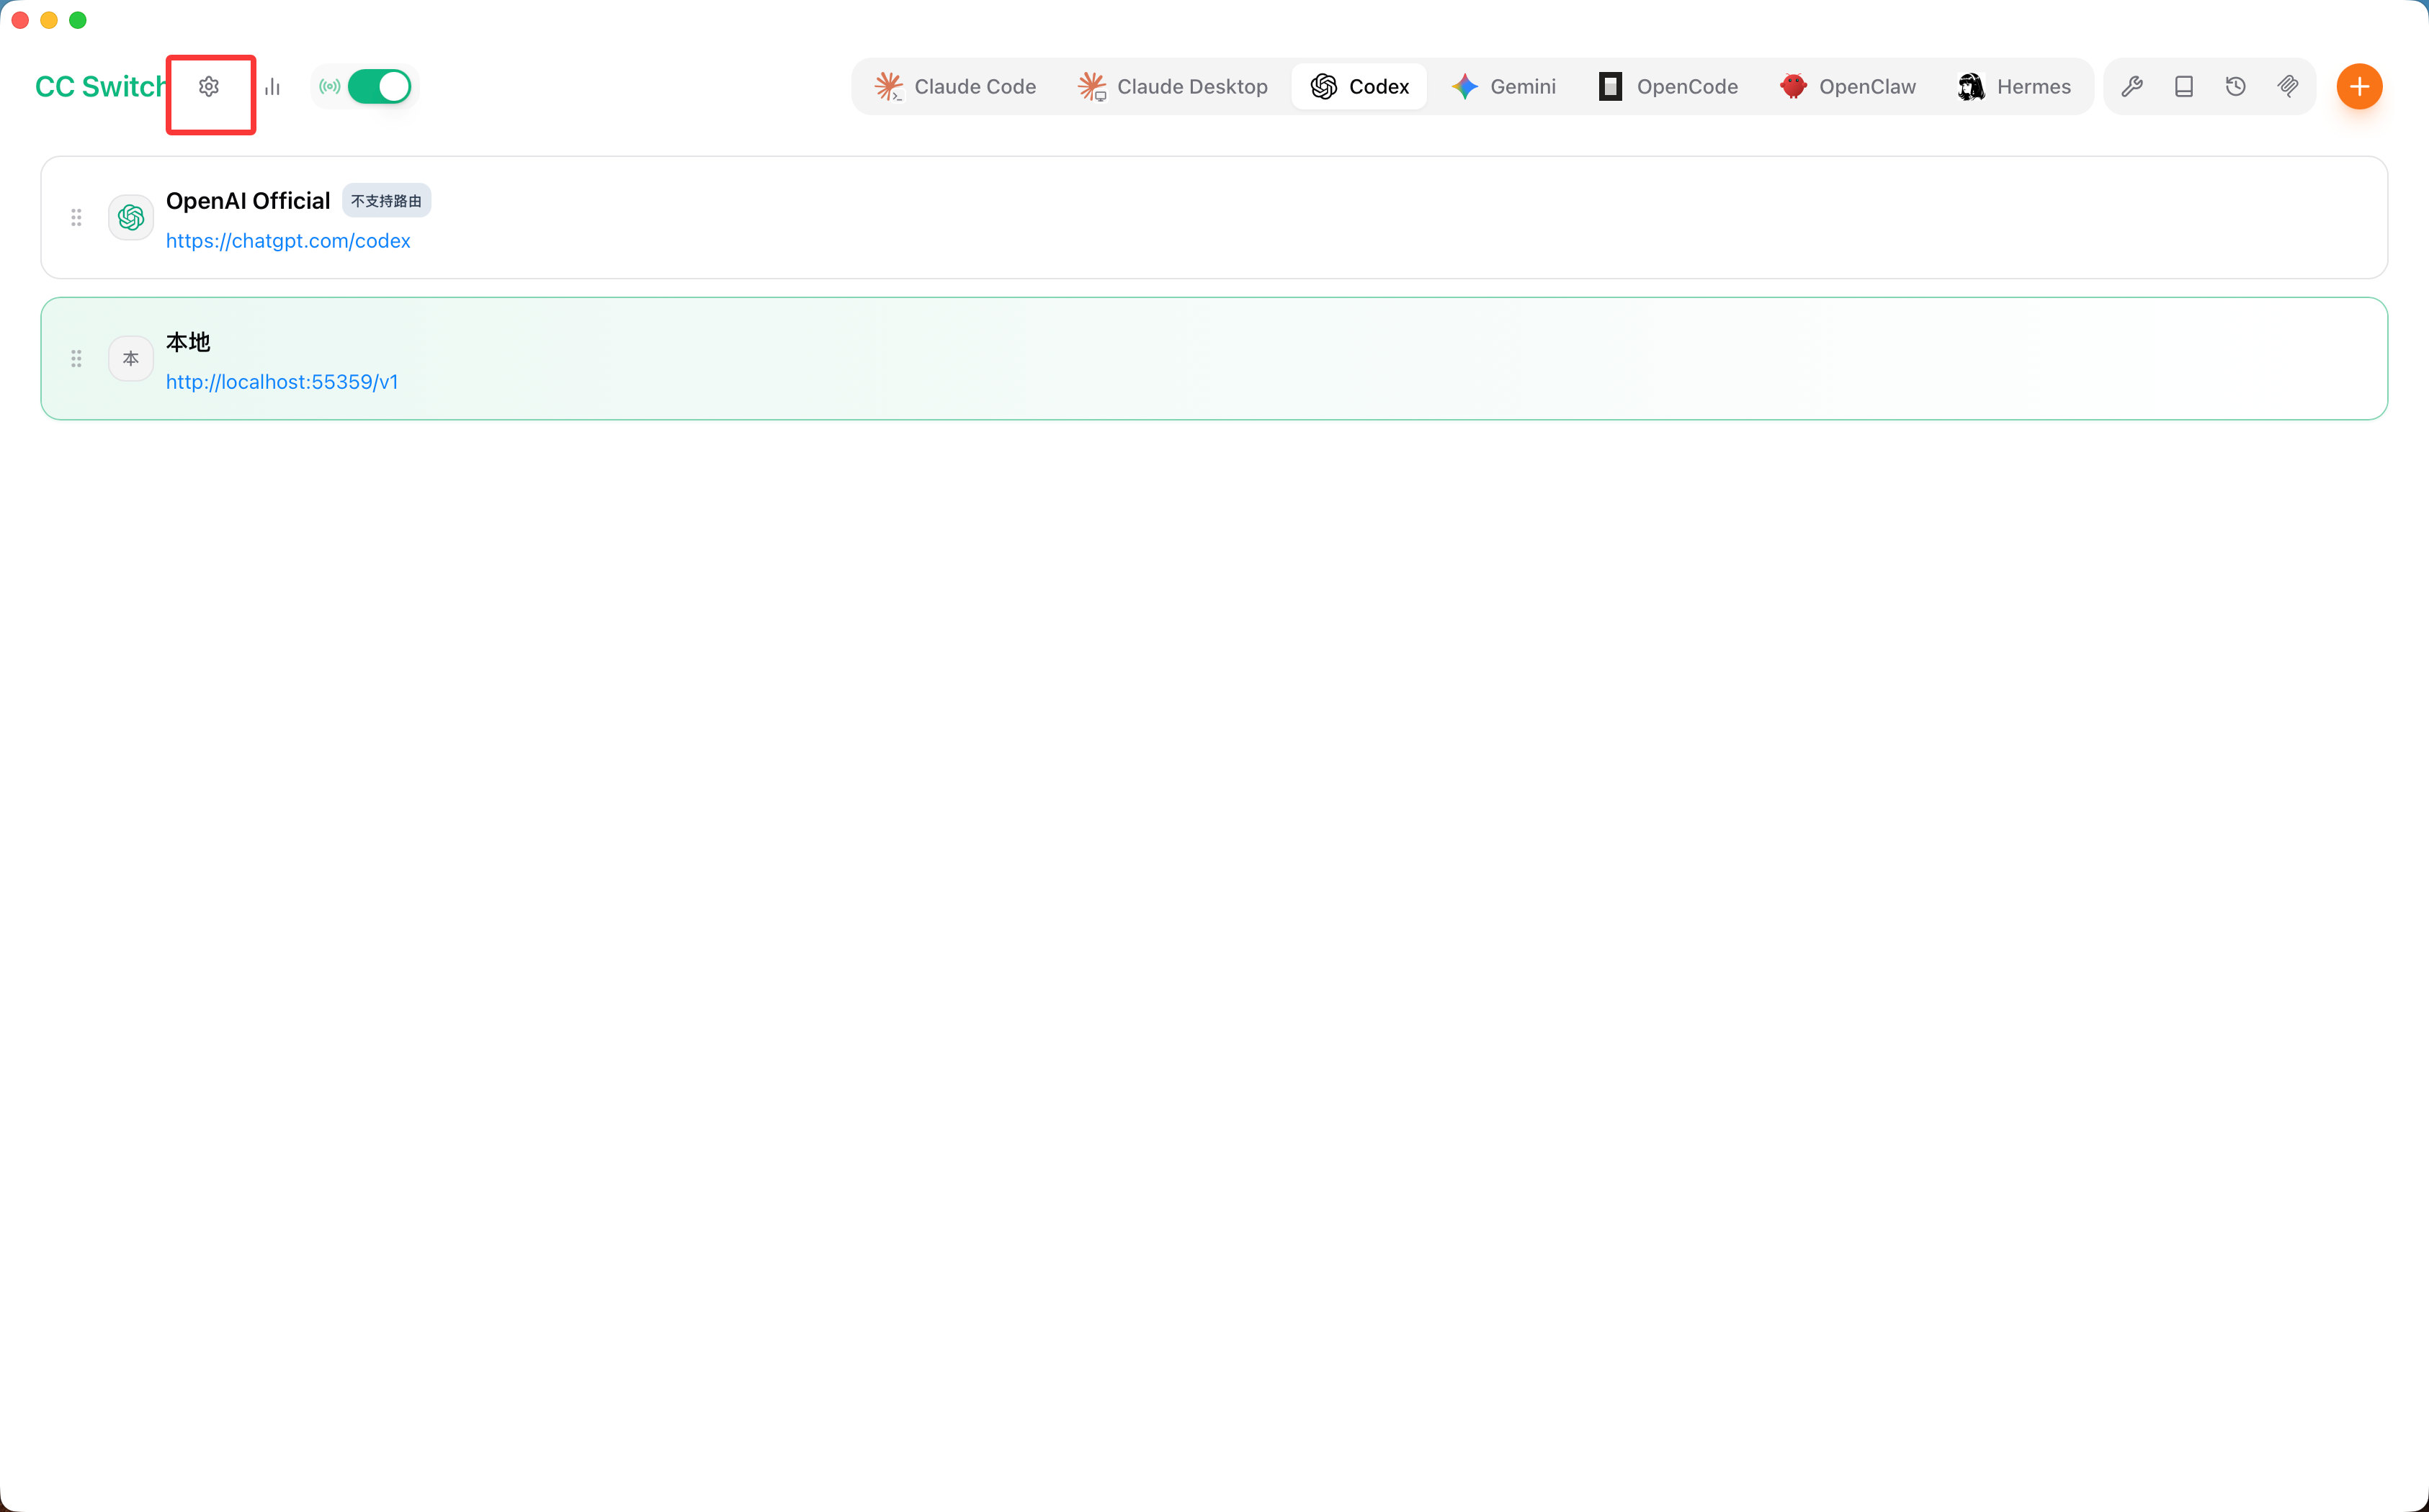This screenshot has width=2429, height=1512.
Task: Open the wrench tools icon
Action: click(2132, 87)
